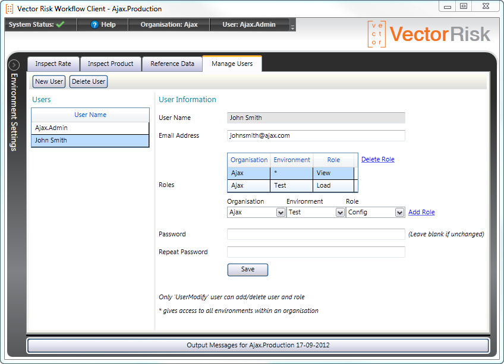Switch to the Inspect Product tab
The width and height of the screenshot is (504, 364).
[x=111, y=64]
